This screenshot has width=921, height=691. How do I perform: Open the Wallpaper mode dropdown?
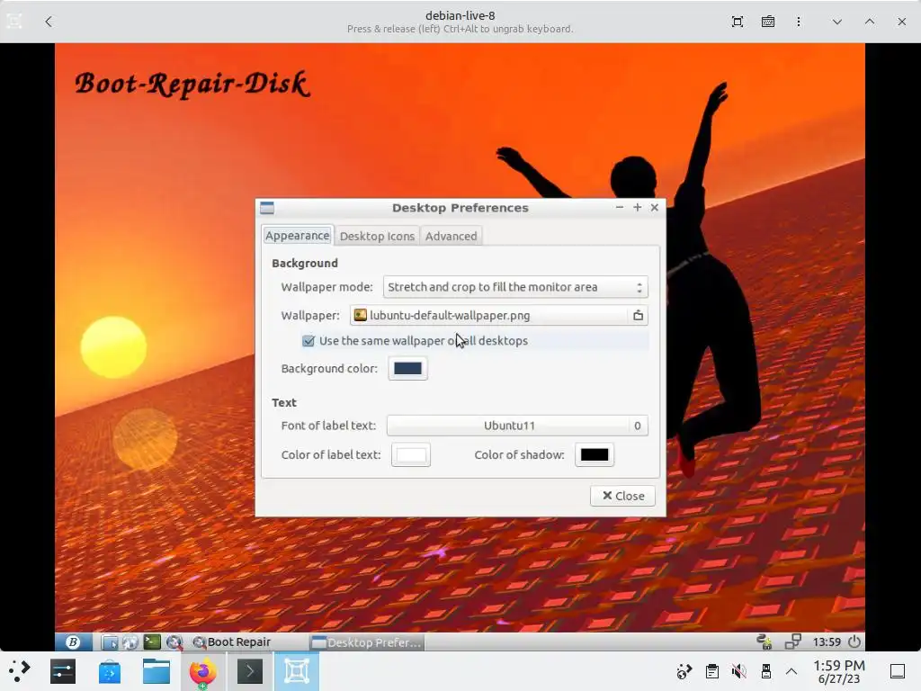point(515,287)
